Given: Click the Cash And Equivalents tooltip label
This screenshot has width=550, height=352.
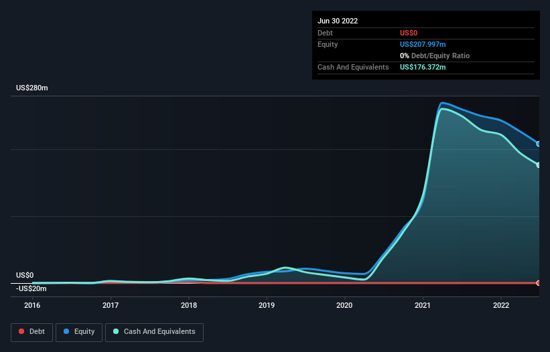Looking at the screenshot, I should [x=353, y=67].
